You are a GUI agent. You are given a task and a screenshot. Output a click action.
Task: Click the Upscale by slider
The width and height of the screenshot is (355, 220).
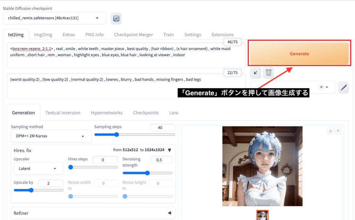[x=38, y=190]
